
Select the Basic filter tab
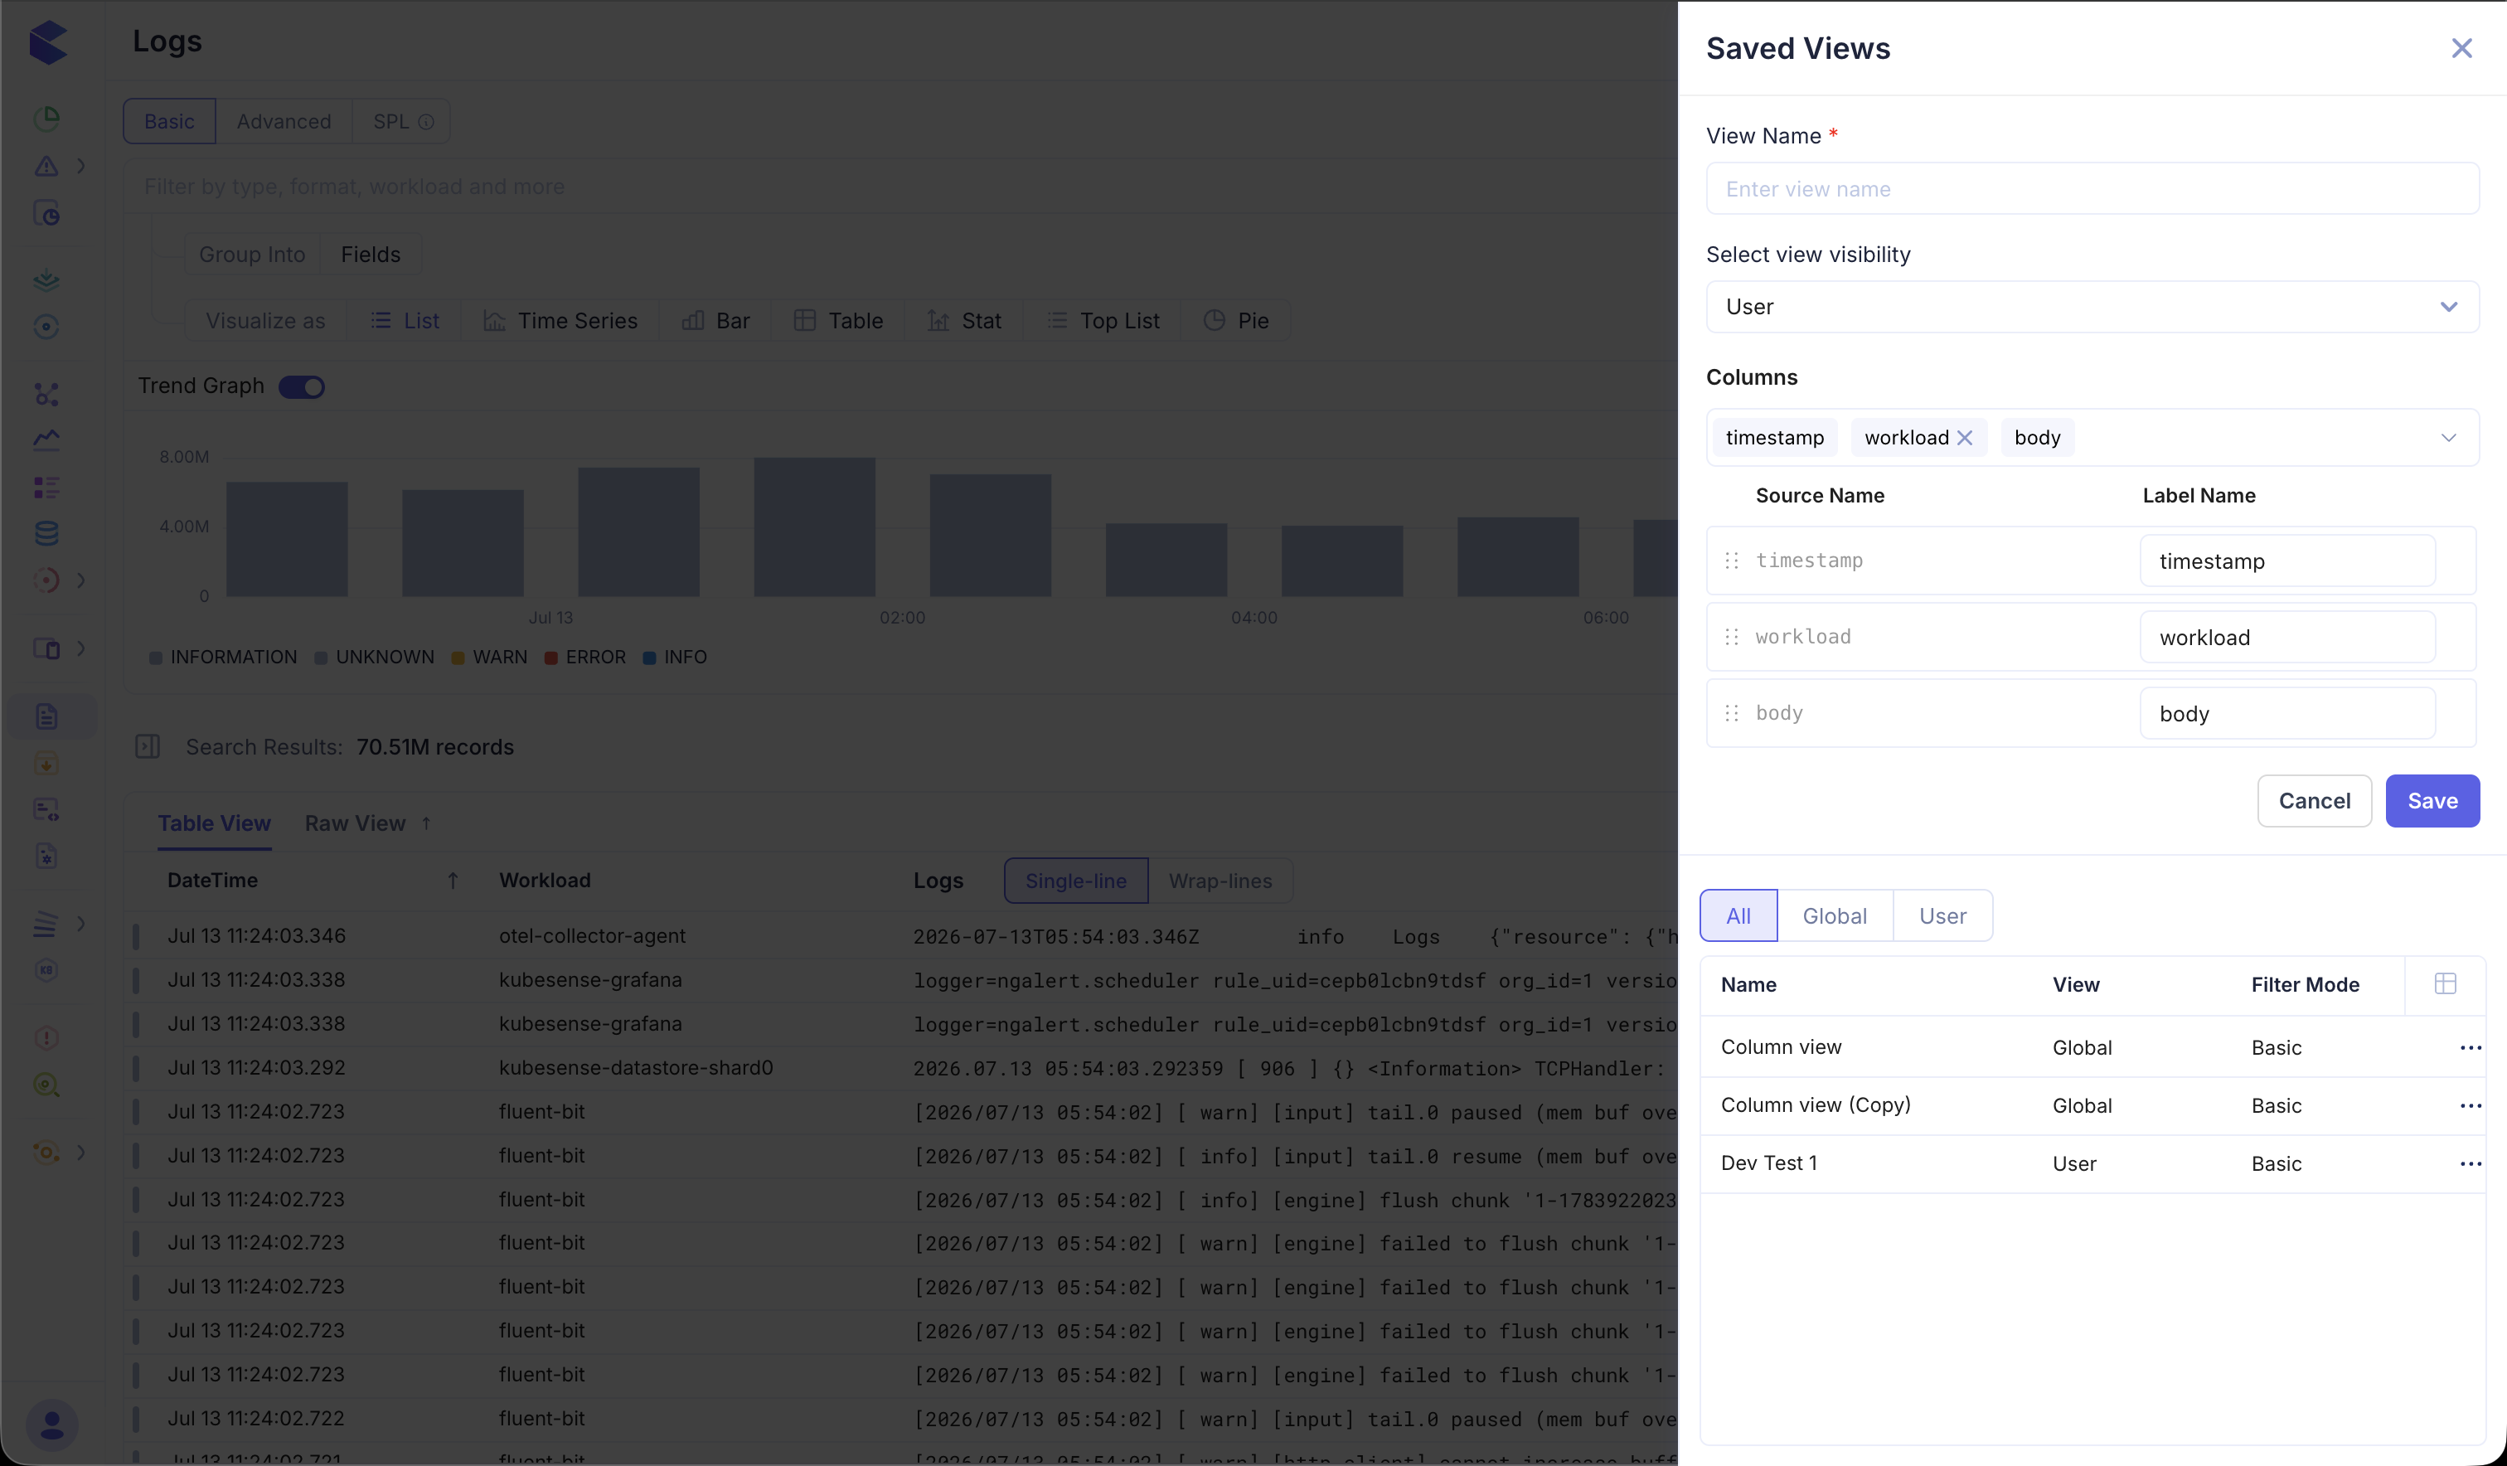tap(169, 121)
